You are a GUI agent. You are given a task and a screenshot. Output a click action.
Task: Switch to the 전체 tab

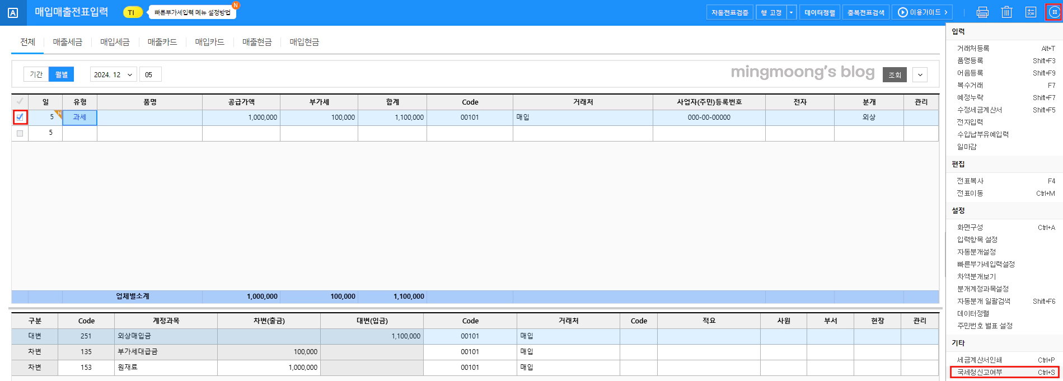coord(27,42)
